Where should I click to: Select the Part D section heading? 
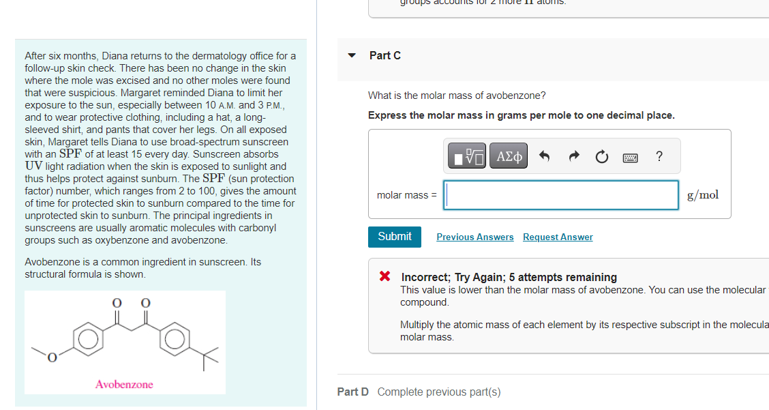(x=352, y=392)
